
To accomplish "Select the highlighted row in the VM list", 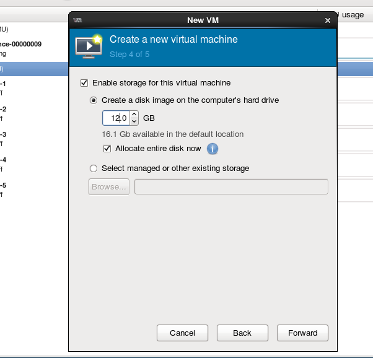I will point(31,69).
